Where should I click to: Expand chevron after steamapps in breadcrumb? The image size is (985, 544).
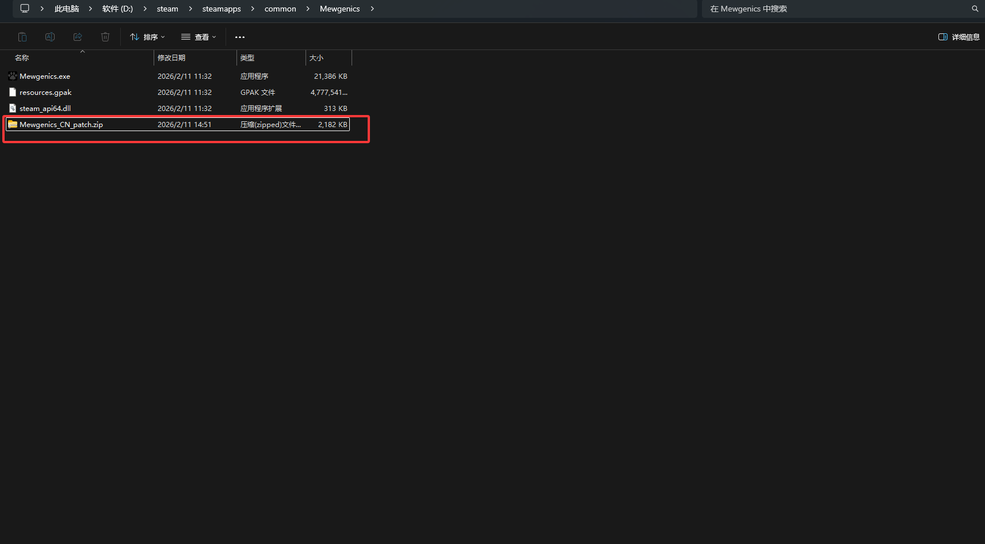pos(253,9)
